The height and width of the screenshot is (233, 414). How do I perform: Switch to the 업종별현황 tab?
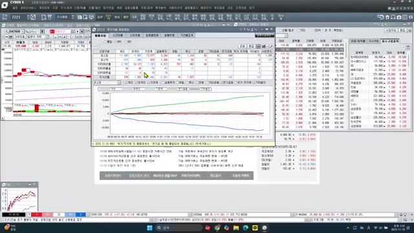pyautogui.click(x=152, y=35)
